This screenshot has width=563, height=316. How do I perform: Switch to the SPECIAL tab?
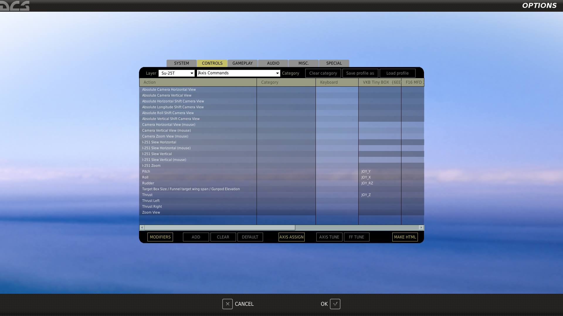[334, 63]
